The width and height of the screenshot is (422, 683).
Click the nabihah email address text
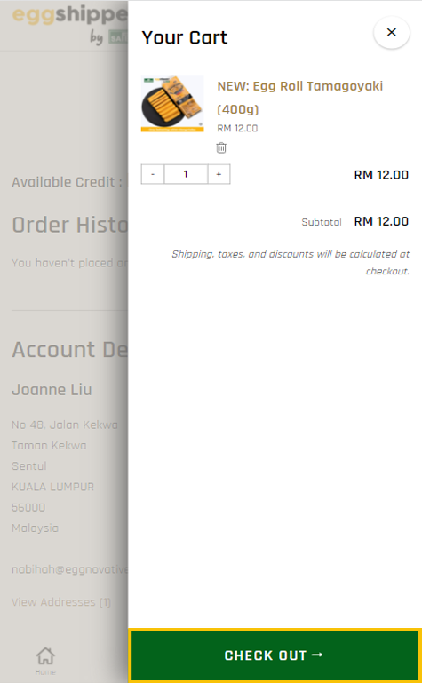click(69, 569)
